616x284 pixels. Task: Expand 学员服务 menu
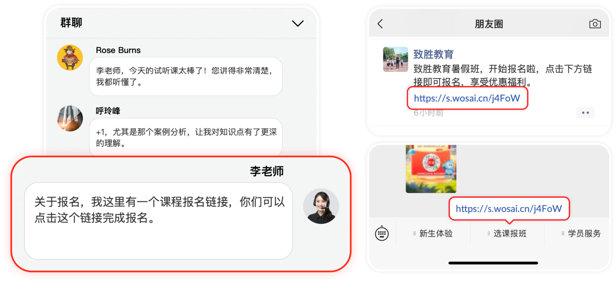[x=581, y=233]
